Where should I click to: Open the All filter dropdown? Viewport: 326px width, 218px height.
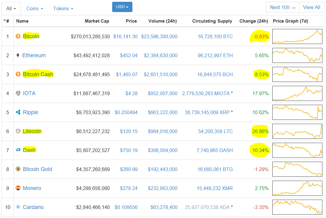[x=11, y=8]
